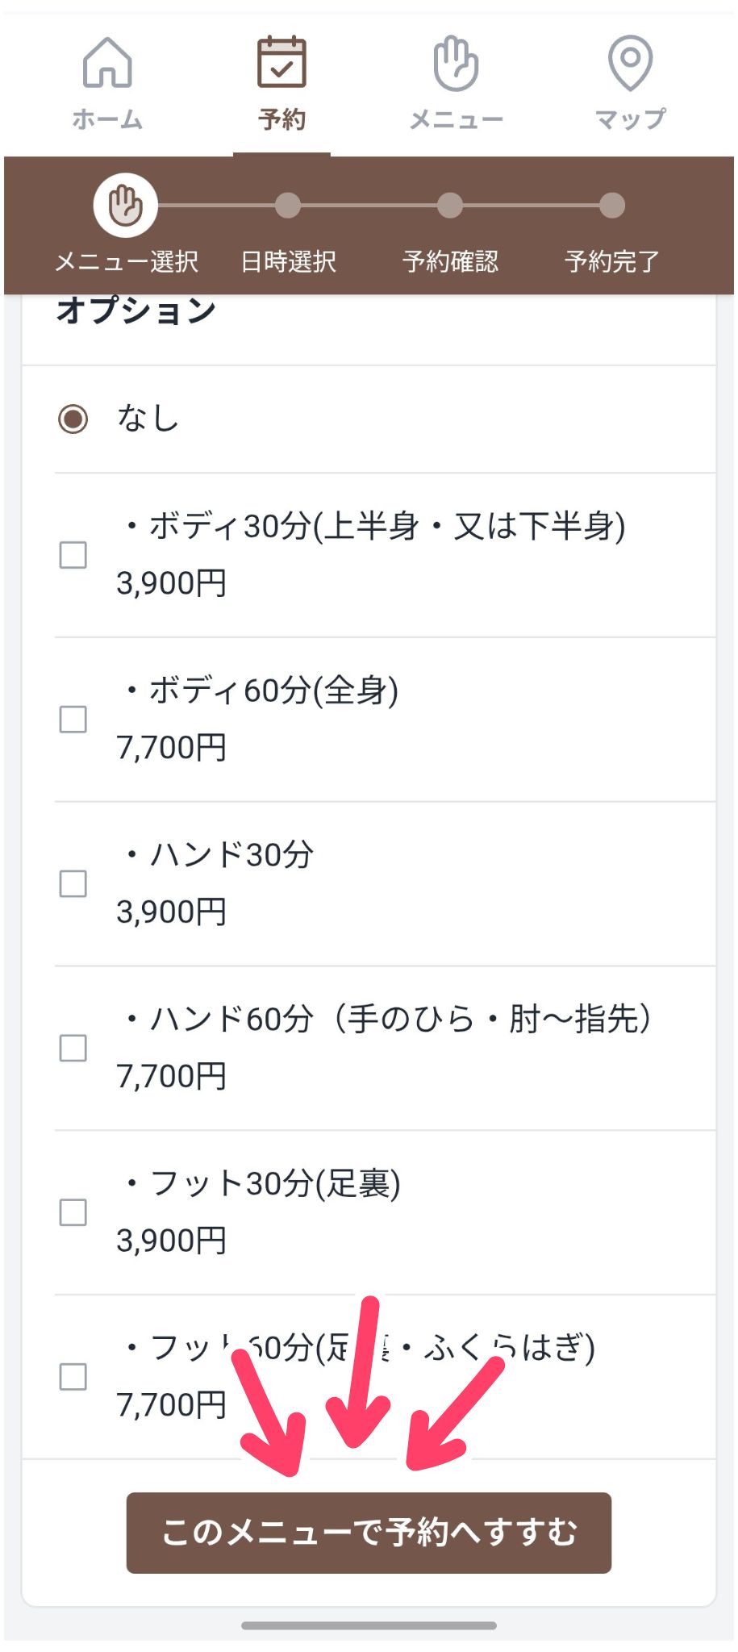Tap the 予約完了 step dot
The height and width of the screenshot is (1652, 738).
612,206
